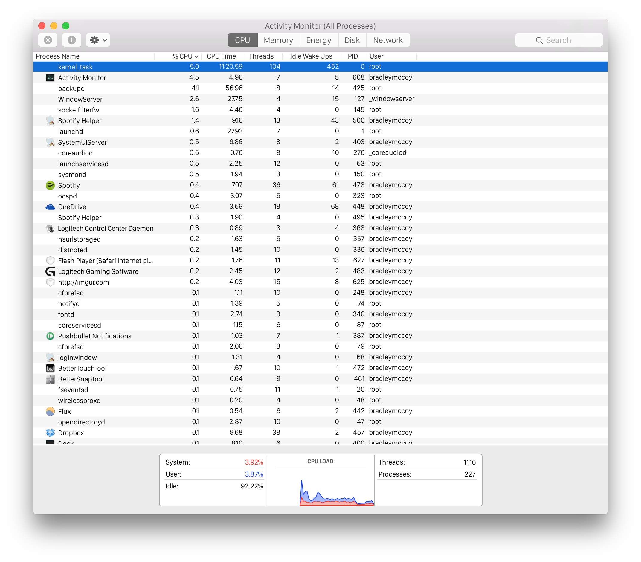The width and height of the screenshot is (641, 562).
Task: Click the Spotify app icon in list
Action: (x=50, y=185)
